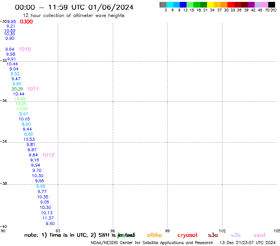Click the pink swatch in the color scale
This screenshot has width=280, height=246.
(x=265, y=5)
